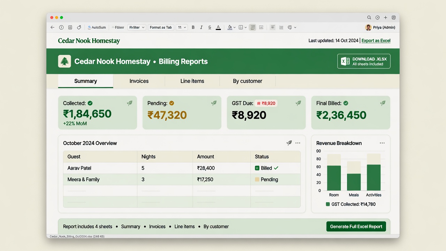
Task: Click leaf icon on Final Billed card
Action: 383,103
